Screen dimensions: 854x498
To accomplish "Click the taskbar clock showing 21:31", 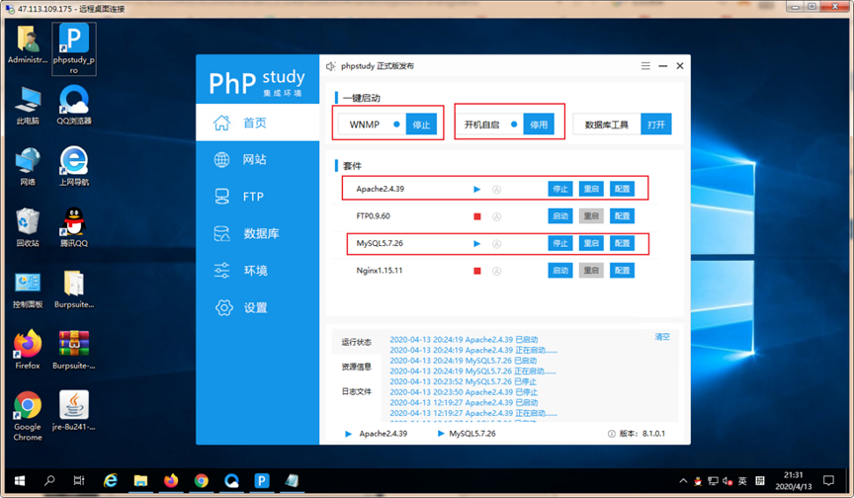I will click(794, 480).
